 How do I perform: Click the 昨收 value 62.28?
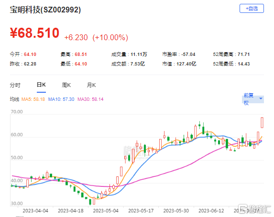[30, 64]
